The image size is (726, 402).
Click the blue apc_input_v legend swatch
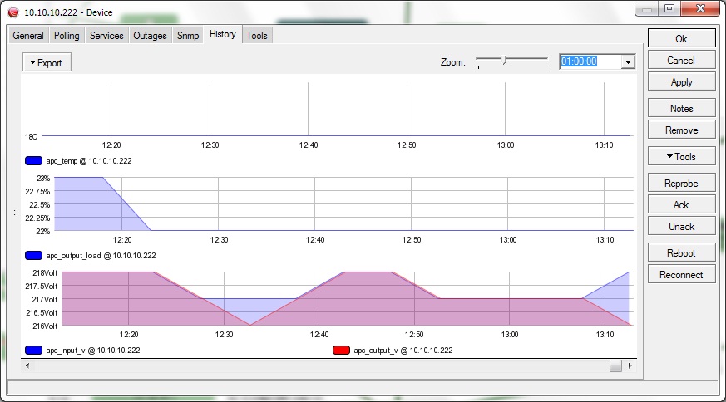(33, 351)
